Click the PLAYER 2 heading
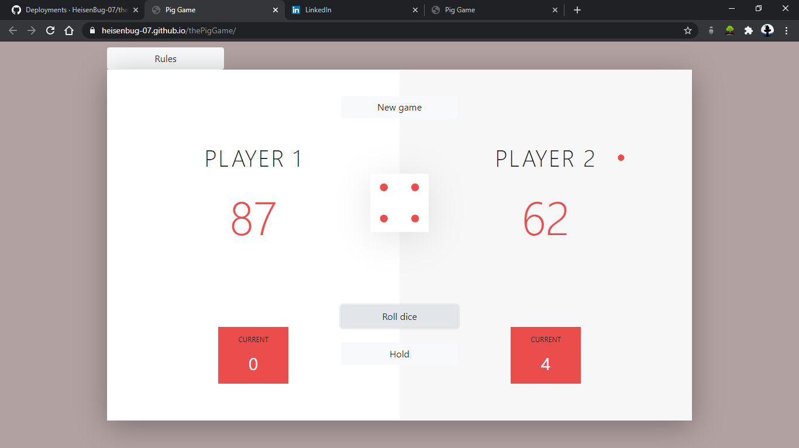 click(x=545, y=159)
